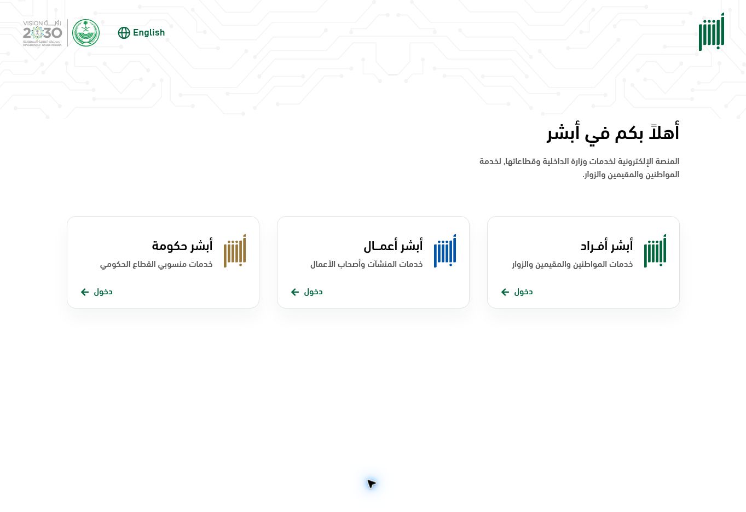Screen dimensions: 746x512
Task: Click the دخول link in أبشر أفراد card
Action: click(x=523, y=292)
